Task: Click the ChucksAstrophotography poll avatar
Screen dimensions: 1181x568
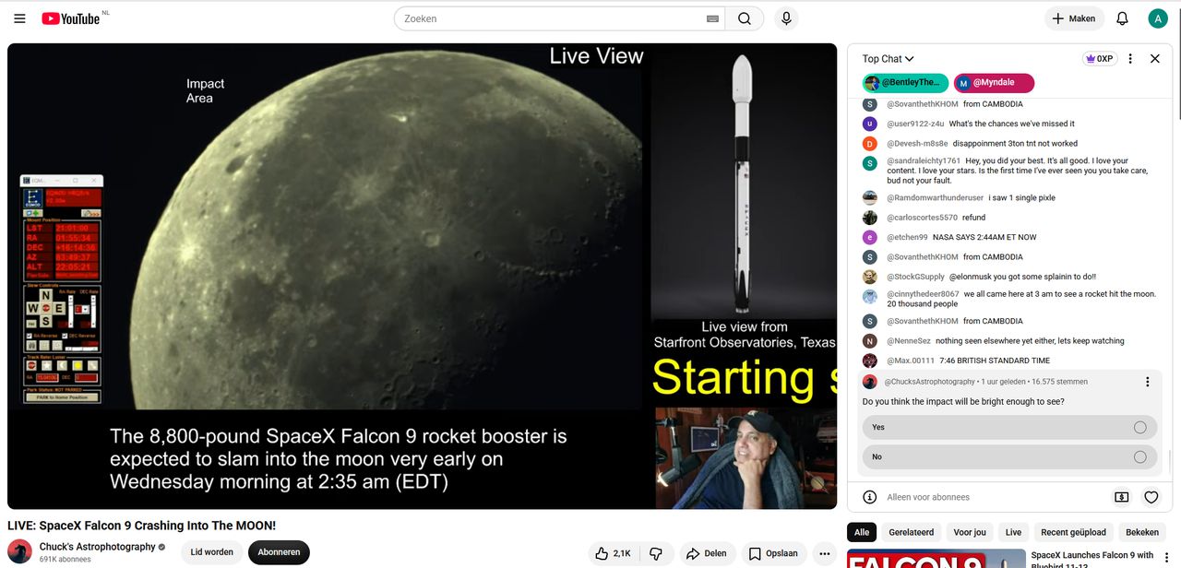Action: pyautogui.click(x=869, y=382)
